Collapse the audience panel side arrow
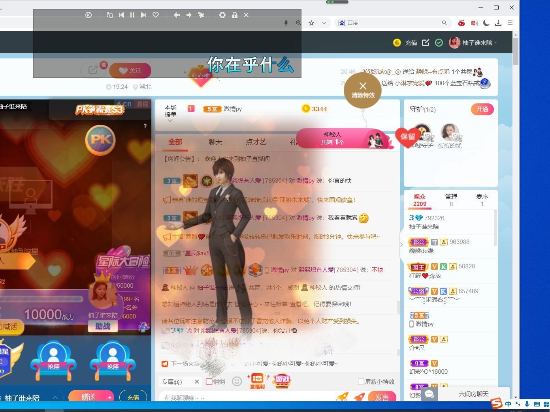The height and width of the screenshot is (412, 550). 401,245
